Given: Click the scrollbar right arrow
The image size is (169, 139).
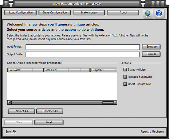Looking at the screenshot, I should [115, 102].
